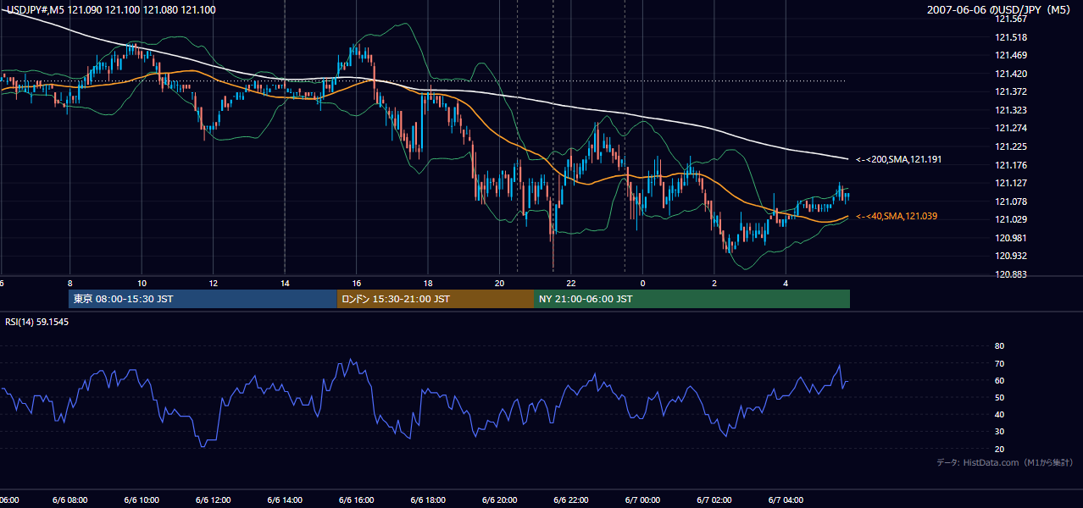Click RSI scale value 40

(x=999, y=414)
